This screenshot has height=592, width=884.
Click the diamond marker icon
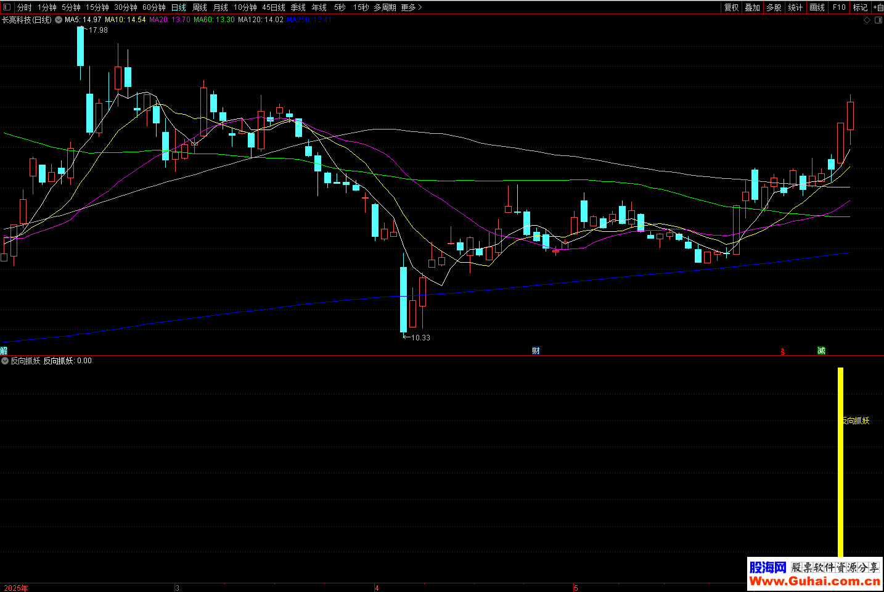(x=867, y=20)
